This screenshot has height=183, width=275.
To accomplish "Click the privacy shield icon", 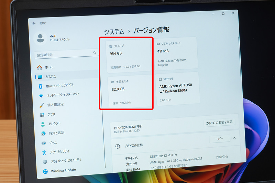I will click(45, 162).
